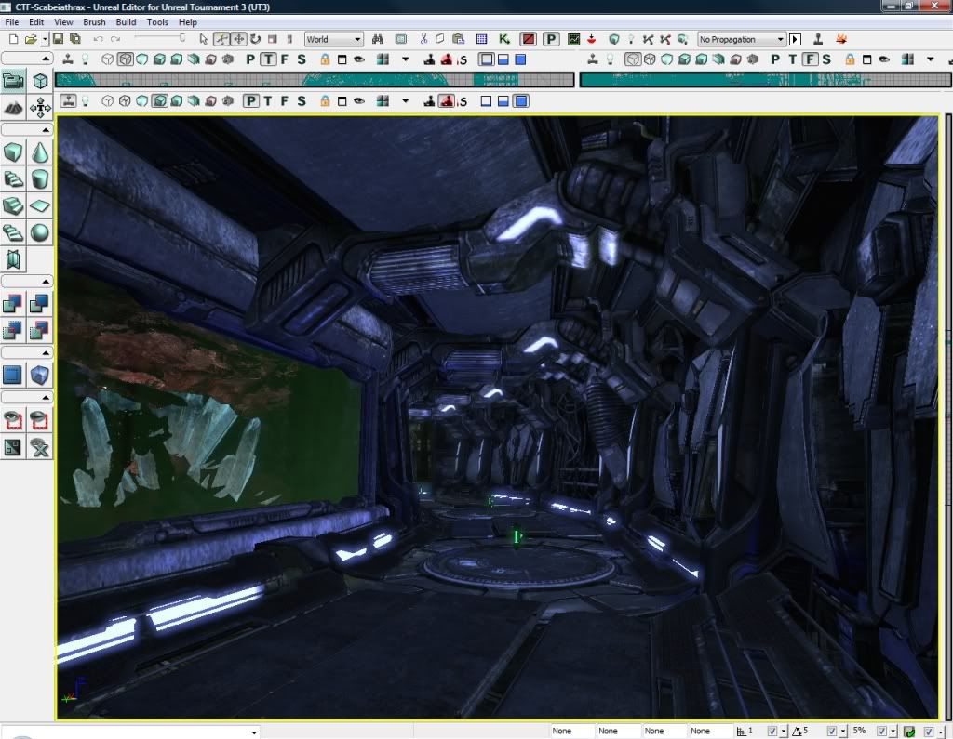This screenshot has width=953, height=739.
Task: Open the View menu
Action: tap(63, 22)
